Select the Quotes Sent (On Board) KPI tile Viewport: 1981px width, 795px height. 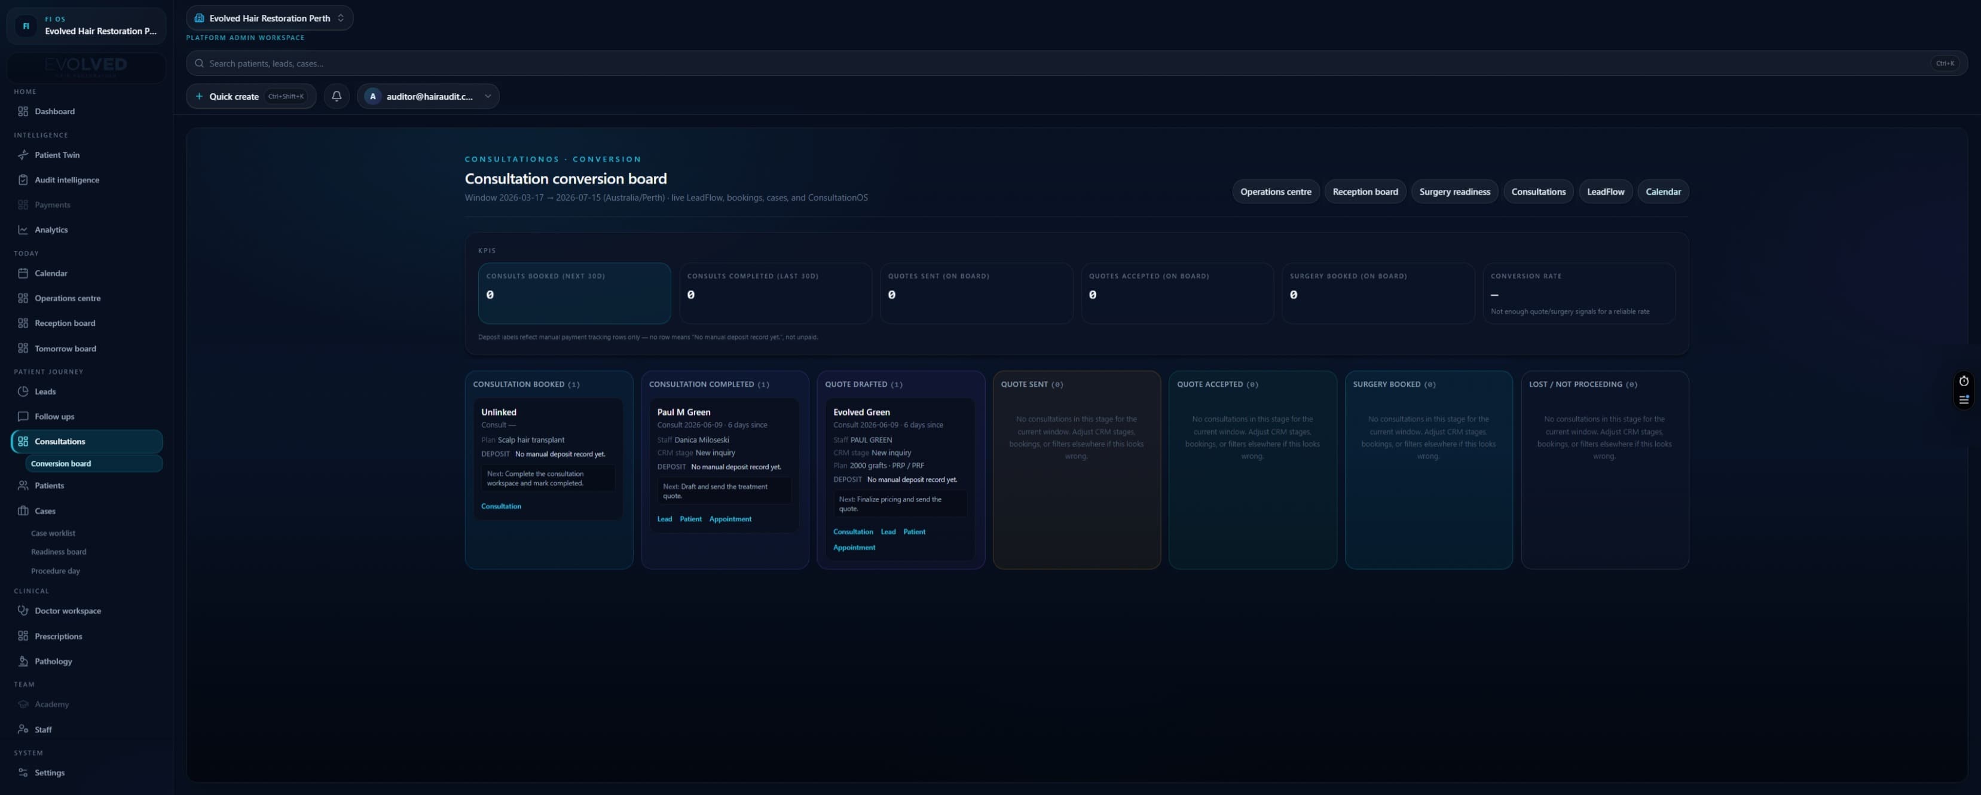pyautogui.click(x=976, y=293)
